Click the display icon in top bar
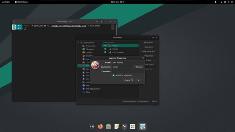 [x=225, y=2]
